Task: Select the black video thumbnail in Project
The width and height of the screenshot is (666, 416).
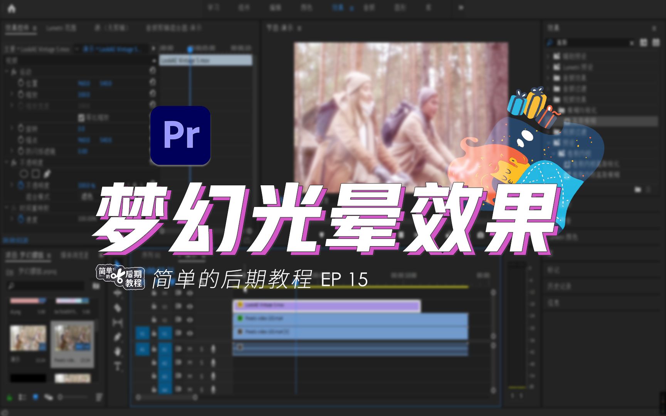Action: click(28, 378)
